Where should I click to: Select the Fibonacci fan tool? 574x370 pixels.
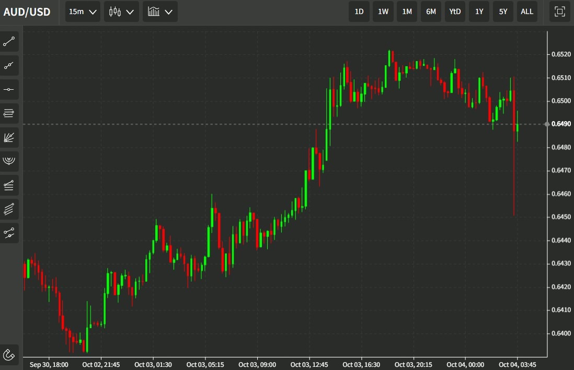coord(9,137)
